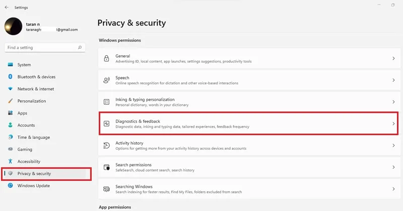
Task: Click the Activity history clock icon
Action: [106, 145]
